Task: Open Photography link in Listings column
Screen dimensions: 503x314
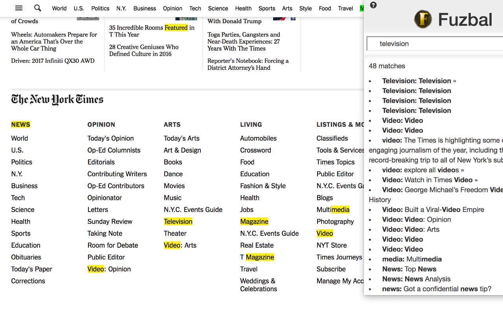Action: point(335,221)
